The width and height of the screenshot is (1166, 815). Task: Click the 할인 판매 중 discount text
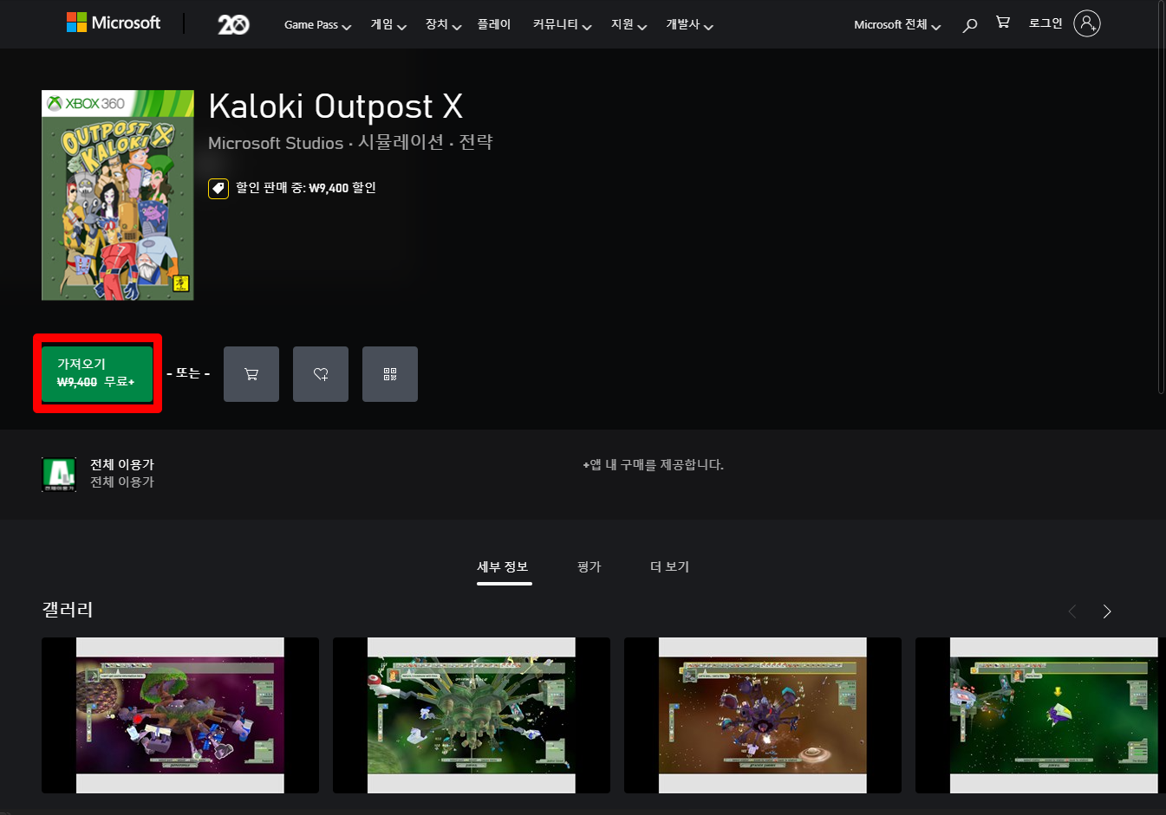point(306,188)
